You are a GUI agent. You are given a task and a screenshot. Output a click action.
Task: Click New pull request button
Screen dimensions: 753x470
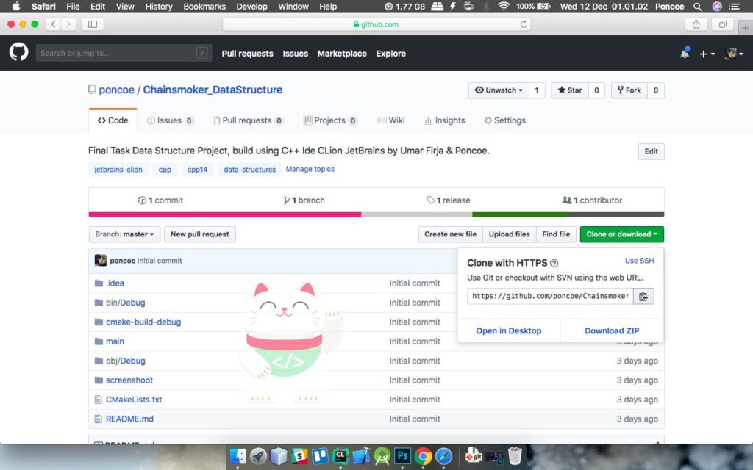coord(200,234)
